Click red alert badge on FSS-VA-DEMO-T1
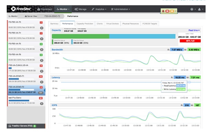Image resolution: width=215 pixels, height=132 pixels. [41, 77]
